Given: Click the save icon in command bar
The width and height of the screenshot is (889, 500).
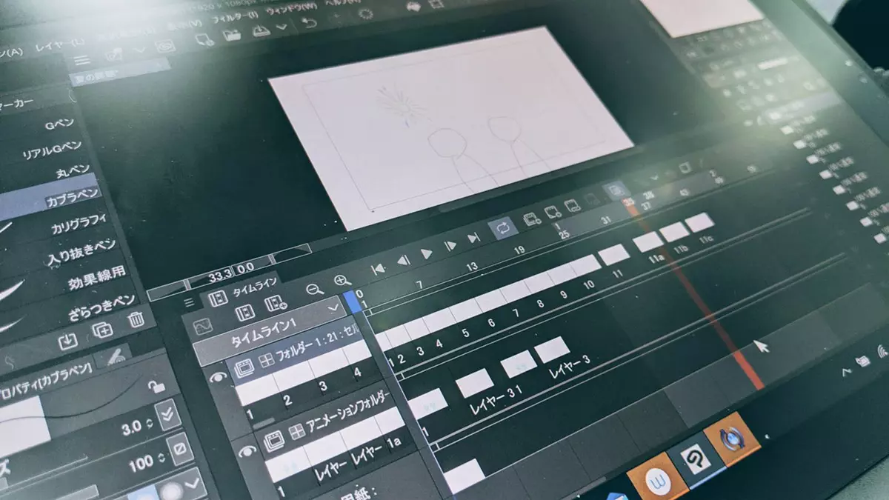Looking at the screenshot, I should [x=260, y=31].
